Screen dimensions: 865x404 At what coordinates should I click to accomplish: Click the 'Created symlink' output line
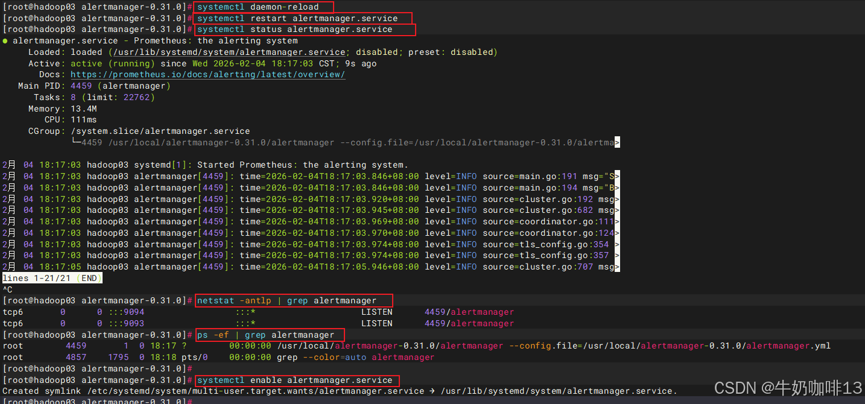pos(340,391)
